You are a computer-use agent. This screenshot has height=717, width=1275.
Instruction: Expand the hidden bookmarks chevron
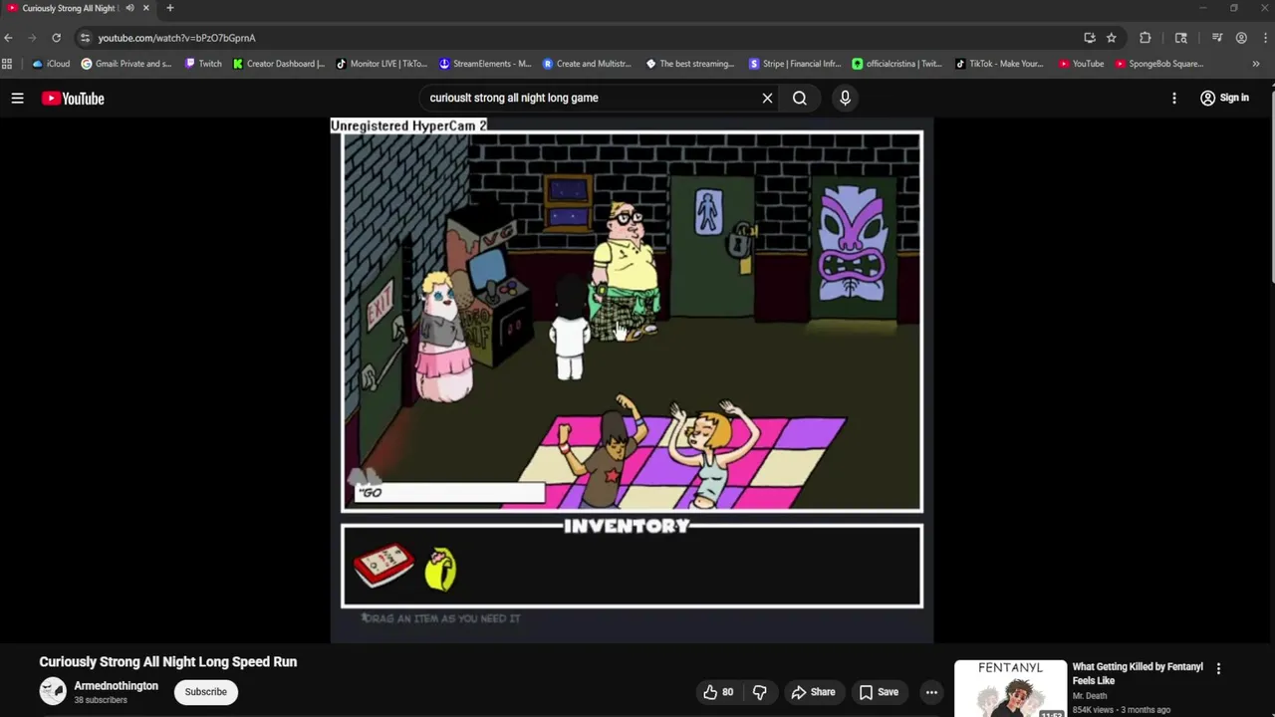tap(1256, 64)
